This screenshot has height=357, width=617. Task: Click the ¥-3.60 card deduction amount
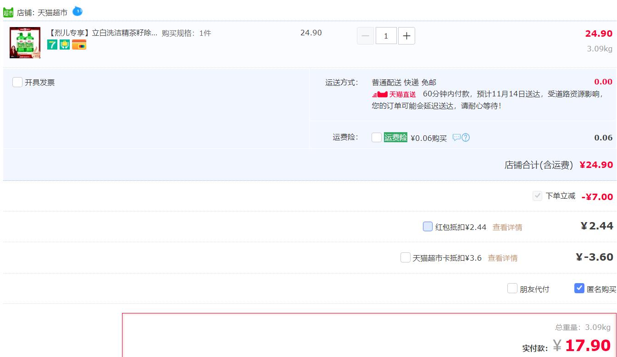[595, 257]
